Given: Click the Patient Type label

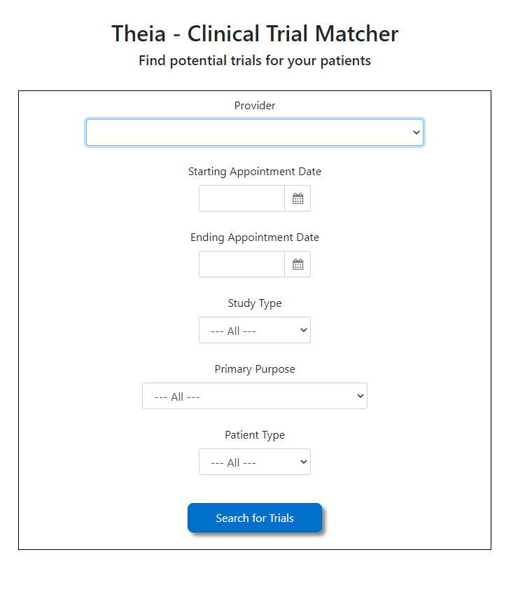Looking at the screenshot, I should [x=255, y=435].
